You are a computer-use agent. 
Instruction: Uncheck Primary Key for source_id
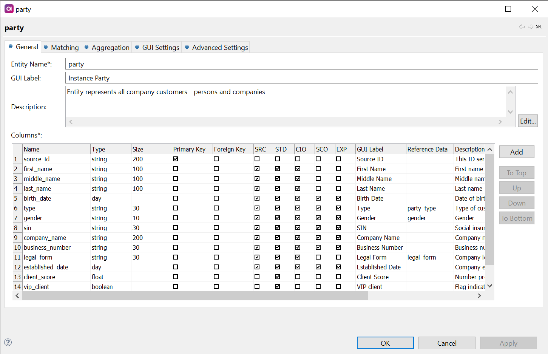pos(176,159)
